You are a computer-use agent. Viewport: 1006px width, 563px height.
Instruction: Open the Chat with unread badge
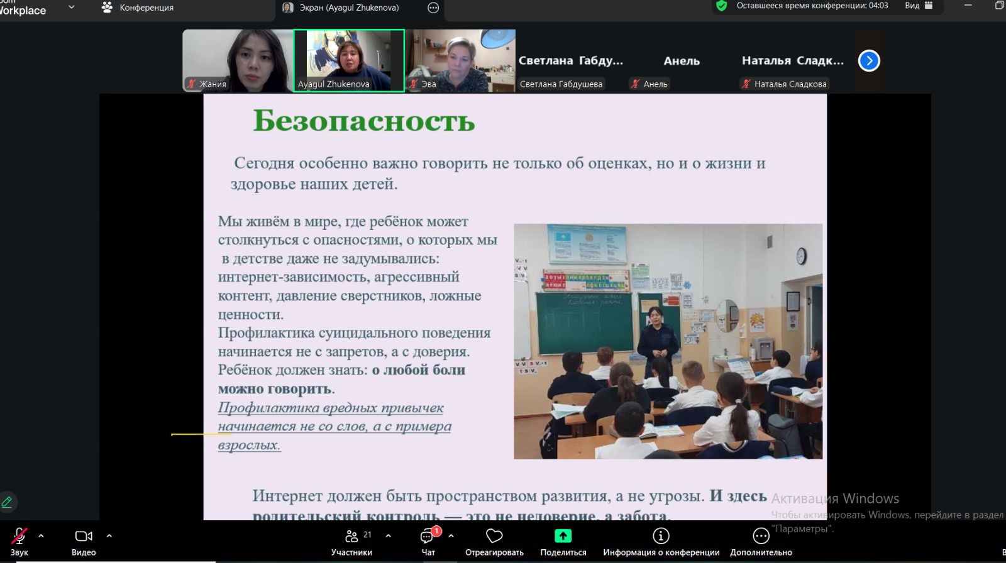click(428, 537)
